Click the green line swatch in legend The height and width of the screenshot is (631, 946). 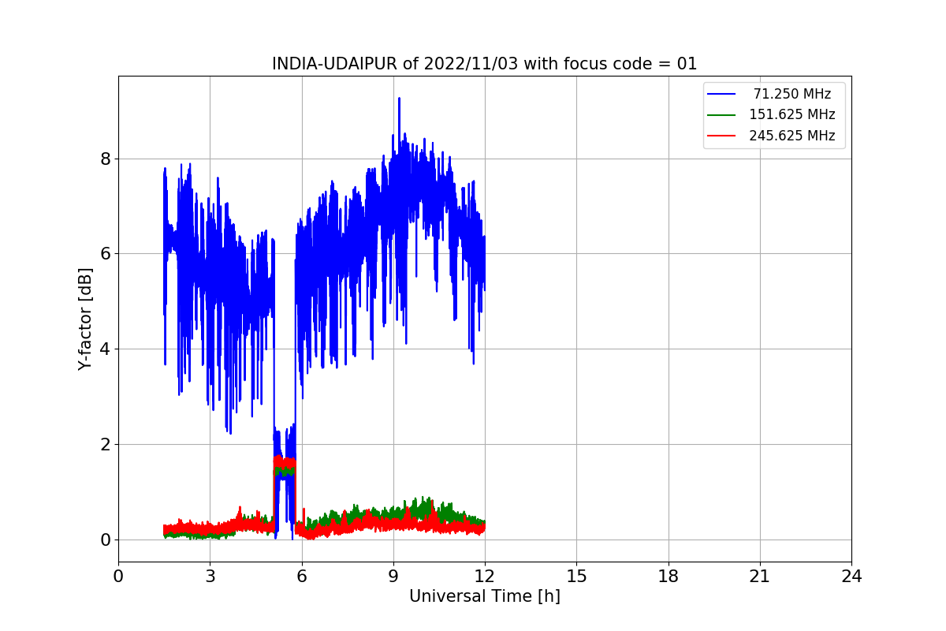[x=721, y=114]
